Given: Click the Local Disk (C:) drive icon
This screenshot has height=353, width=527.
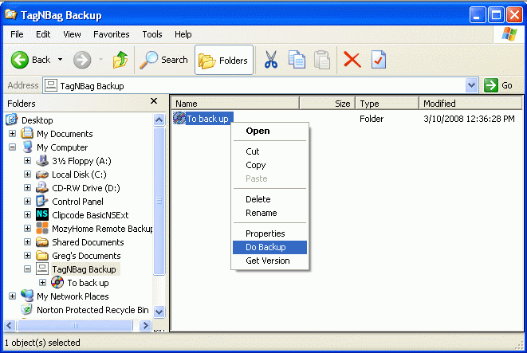Looking at the screenshot, I should (42, 175).
